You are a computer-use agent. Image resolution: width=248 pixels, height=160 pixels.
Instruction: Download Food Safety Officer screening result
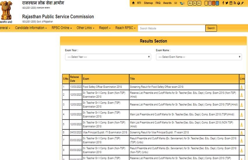[x=242, y=87]
